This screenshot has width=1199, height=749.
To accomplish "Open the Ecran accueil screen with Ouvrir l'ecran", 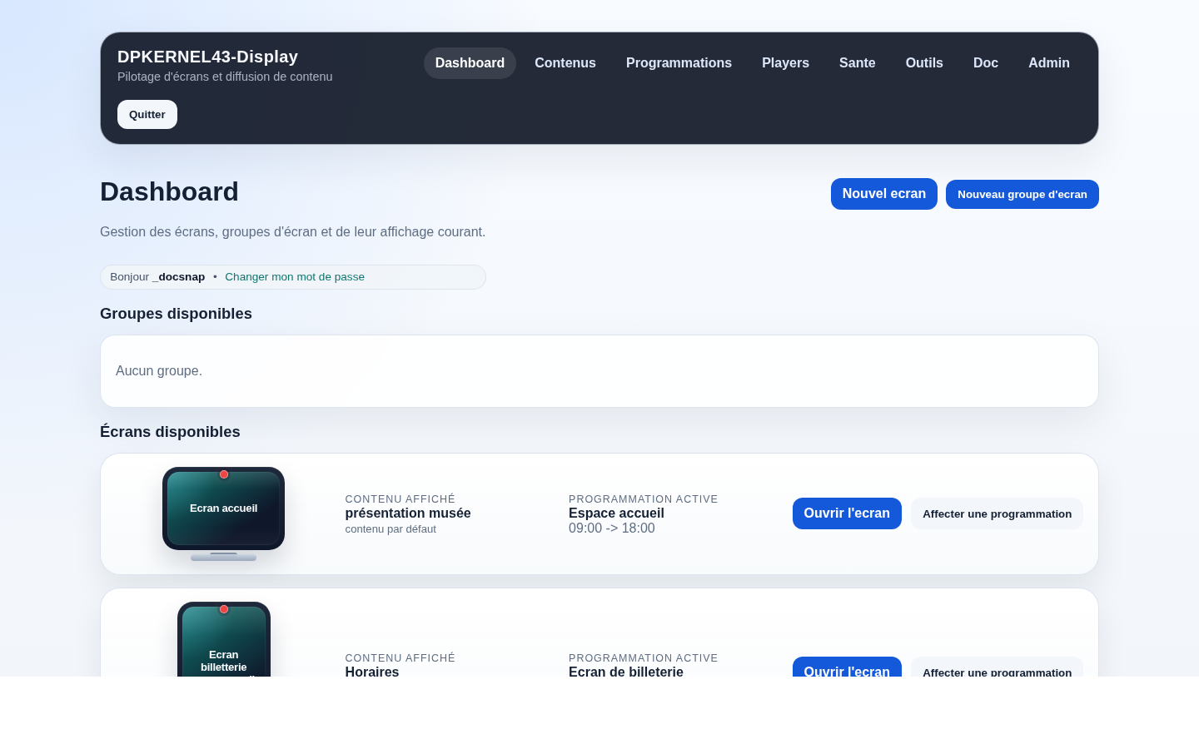I will coord(847,513).
